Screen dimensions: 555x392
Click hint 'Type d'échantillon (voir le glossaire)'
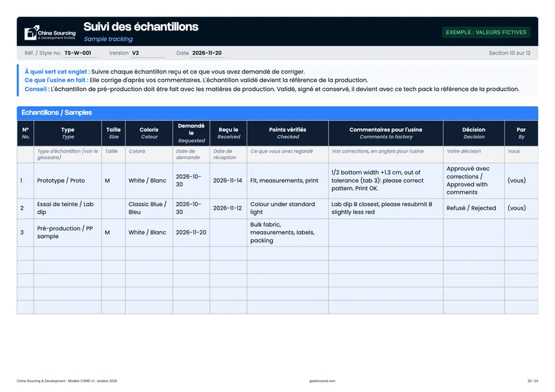(x=67, y=154)
